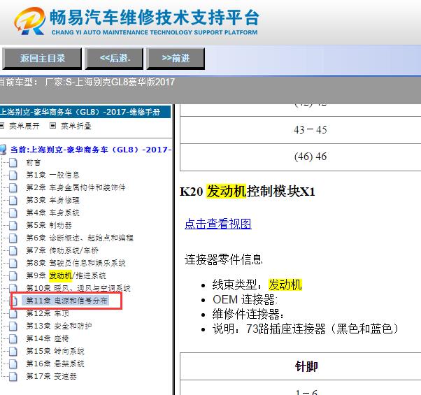This screenshot has height=395, width=421.
Task: Open the 点击查看视图 link
Action: tap(218, 224)
